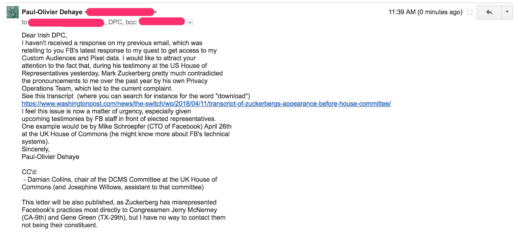518x246 pixels.
Task: Toggle the star to favorite this message
Action: click(x=469, y=12)
